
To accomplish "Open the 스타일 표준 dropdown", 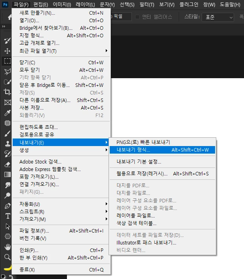I will 218,17.
